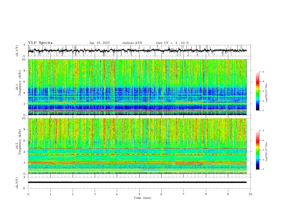Click the ch.2 spectrogram red line near 2 kHz

click(137, 162)
